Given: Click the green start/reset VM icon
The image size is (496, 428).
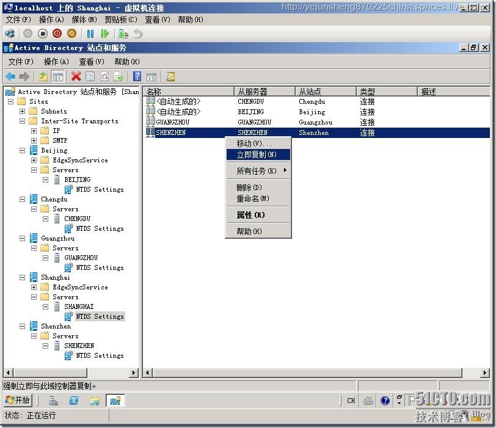Looking at the screenshot, I should tap(104, 34).
